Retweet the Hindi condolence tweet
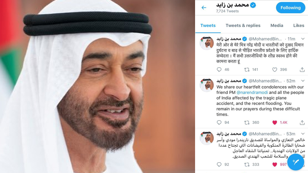 (x=247, y=69)
